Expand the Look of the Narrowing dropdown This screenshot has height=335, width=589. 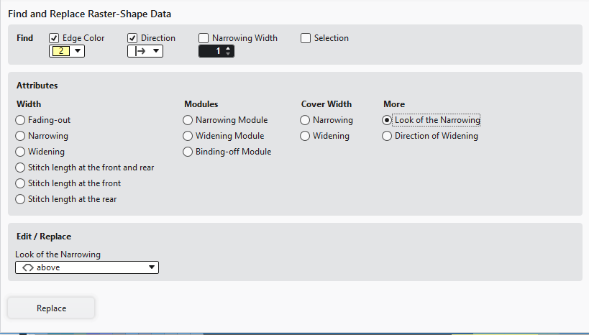(x=151, y=267)
